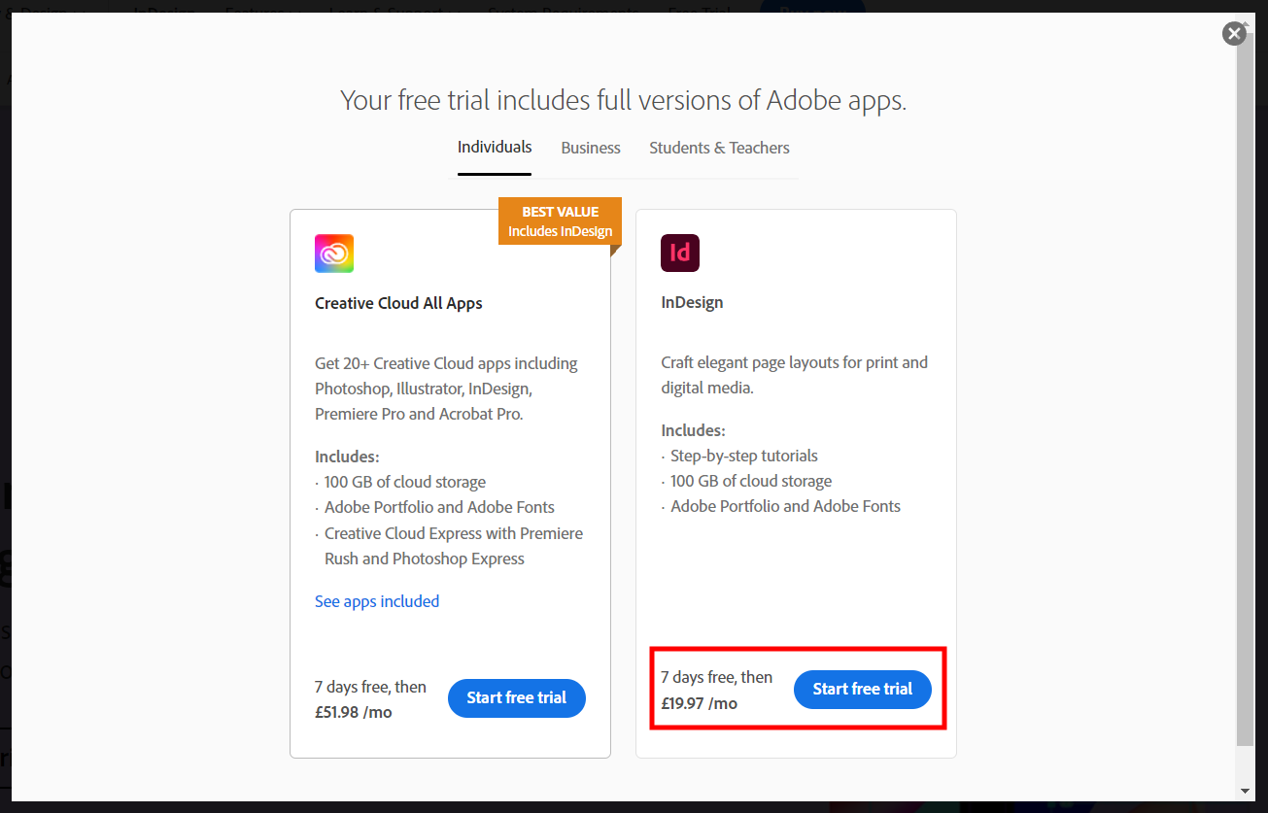Select the Individuals tab
The image size is (1268, 813).
(x=494, y=147)
